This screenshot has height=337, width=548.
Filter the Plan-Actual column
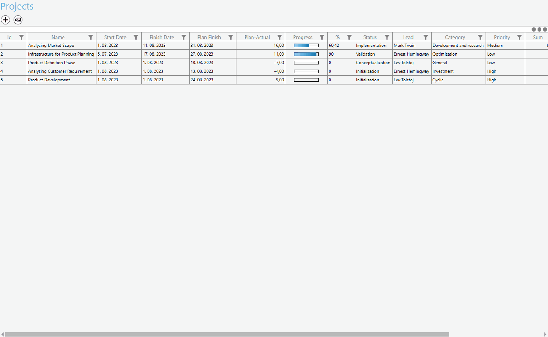[279, 37]
